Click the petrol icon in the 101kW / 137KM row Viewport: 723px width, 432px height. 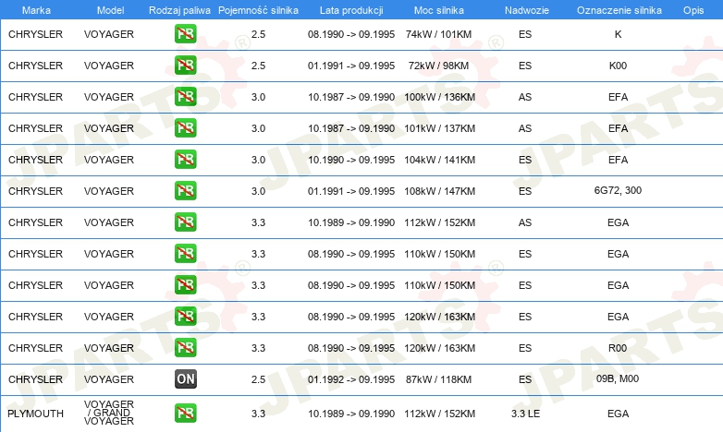[x=185, y=127]
